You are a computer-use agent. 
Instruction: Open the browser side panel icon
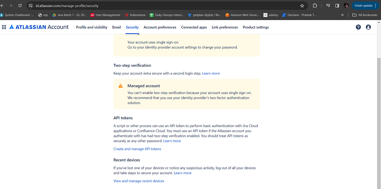point(338,5)
